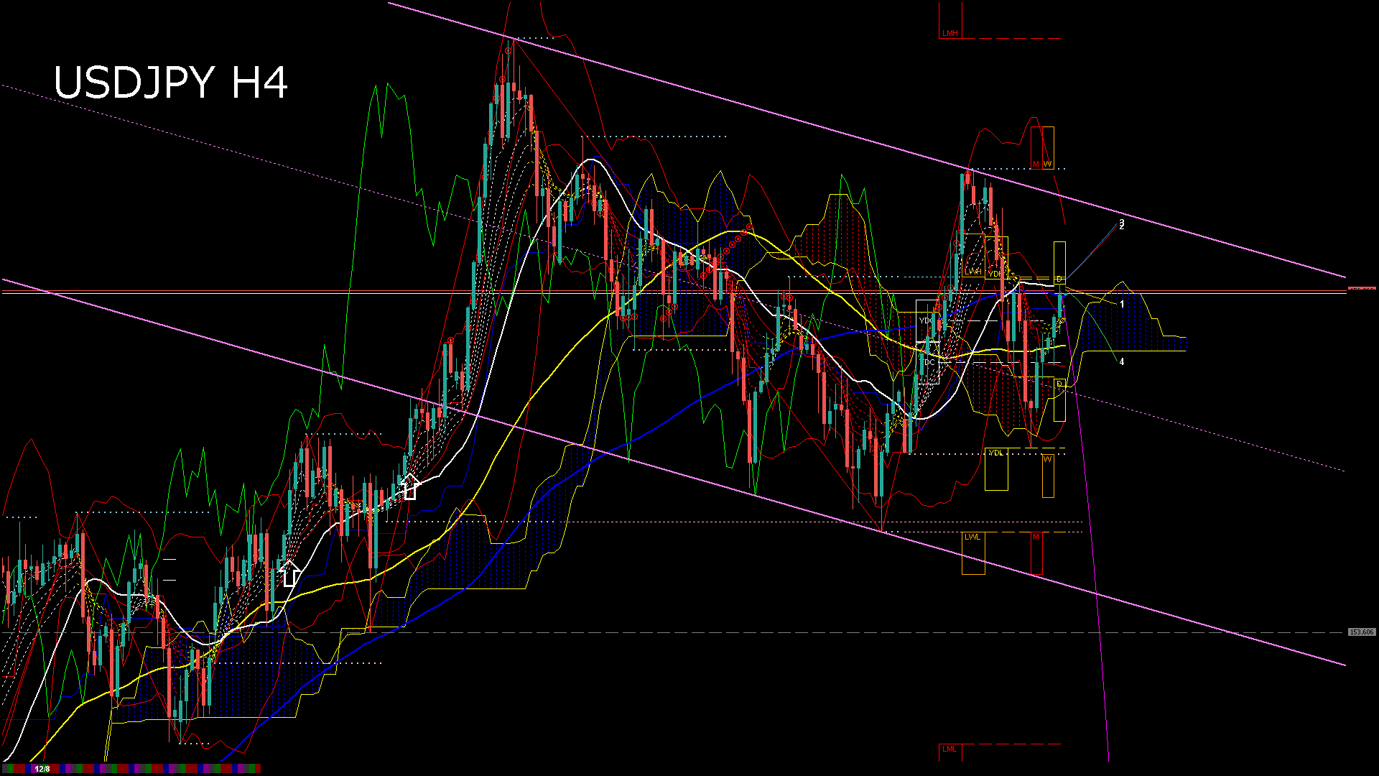Click the white DC box on chart
The height and width of the screenshot is (776, 1379).
coord(929,362)
